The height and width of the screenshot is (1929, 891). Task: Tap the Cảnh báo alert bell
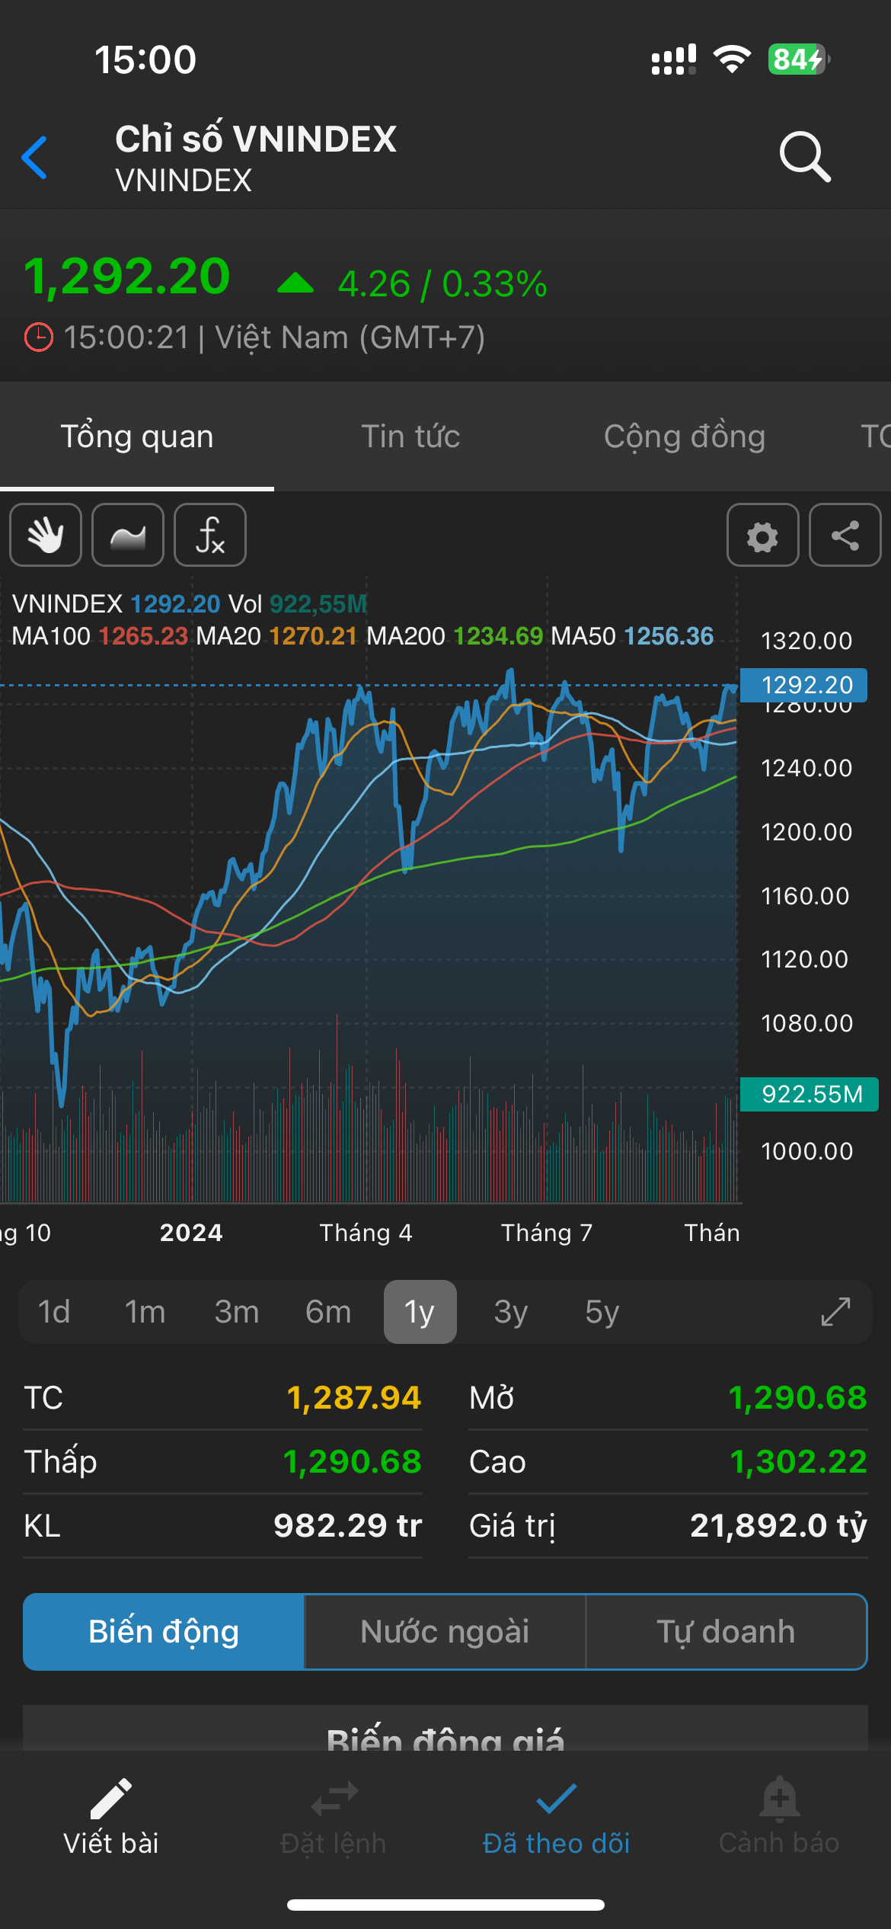pyautogui.click(x=779, y=1799)
